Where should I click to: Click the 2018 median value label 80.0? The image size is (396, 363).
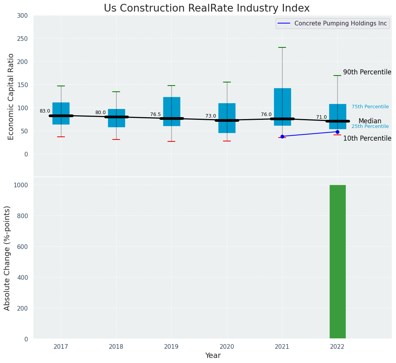(x=100, y=113)
